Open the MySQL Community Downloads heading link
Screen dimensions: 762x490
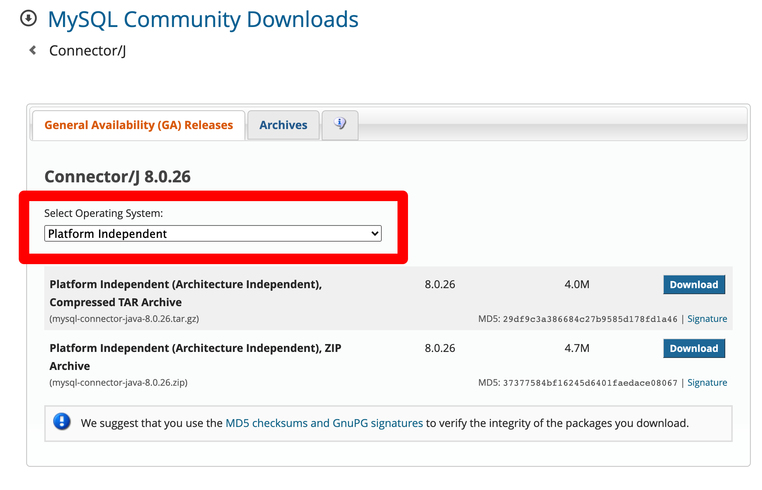[x=203, y=19]
